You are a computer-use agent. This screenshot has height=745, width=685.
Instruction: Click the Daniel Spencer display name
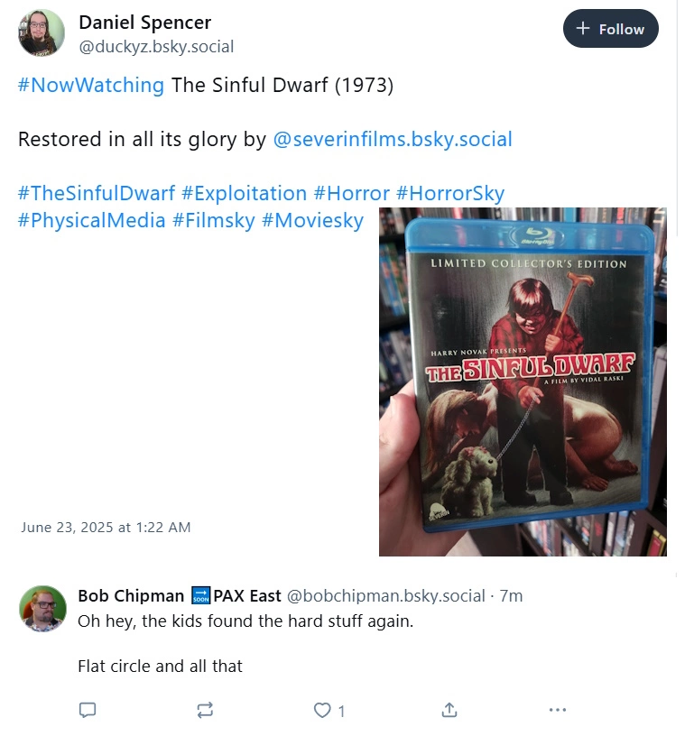pos(145,23)
